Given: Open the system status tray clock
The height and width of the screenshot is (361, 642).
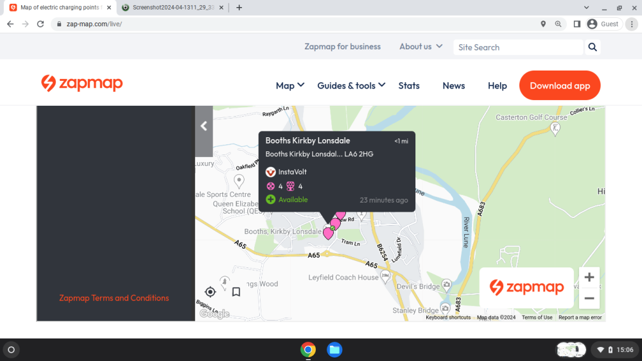Looking at the screenshot, I should [616, 350].
